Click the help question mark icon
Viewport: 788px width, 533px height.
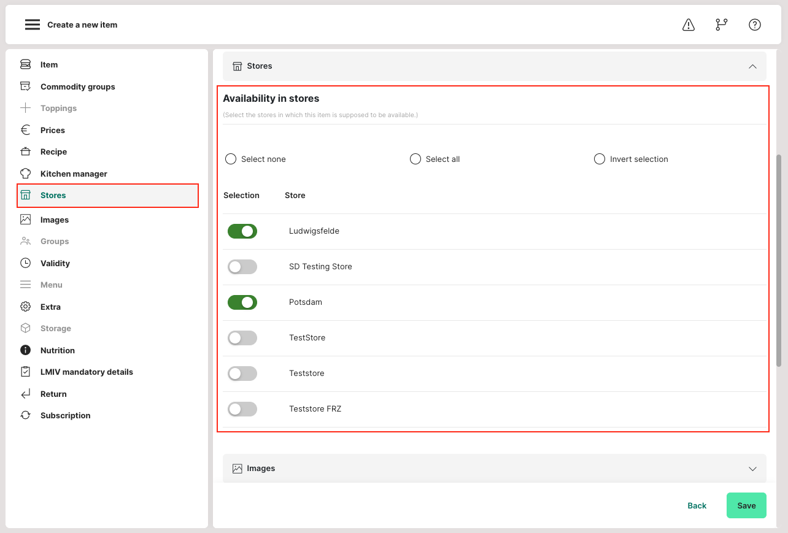755,25
